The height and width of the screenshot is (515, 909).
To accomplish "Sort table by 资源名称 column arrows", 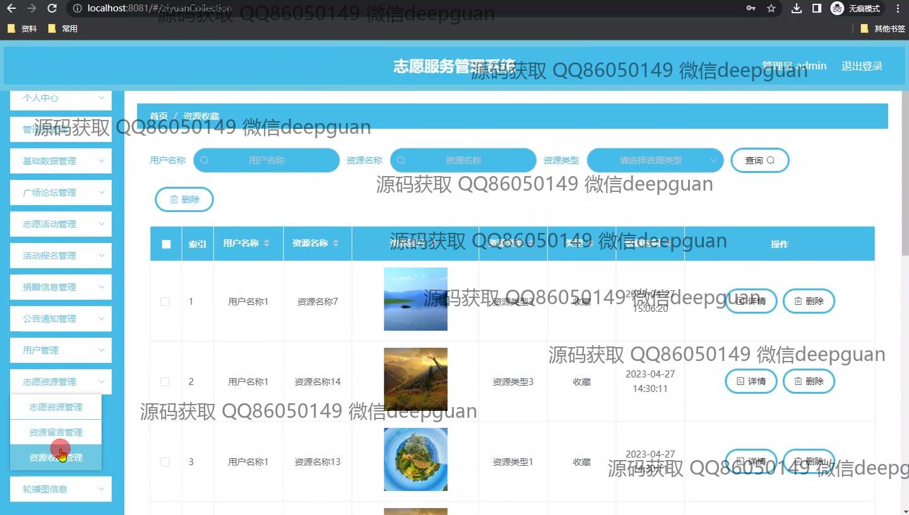I will (335, 244).
